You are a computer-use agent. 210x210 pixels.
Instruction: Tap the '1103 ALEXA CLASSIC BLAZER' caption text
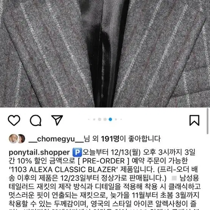[x=63, y=170]
